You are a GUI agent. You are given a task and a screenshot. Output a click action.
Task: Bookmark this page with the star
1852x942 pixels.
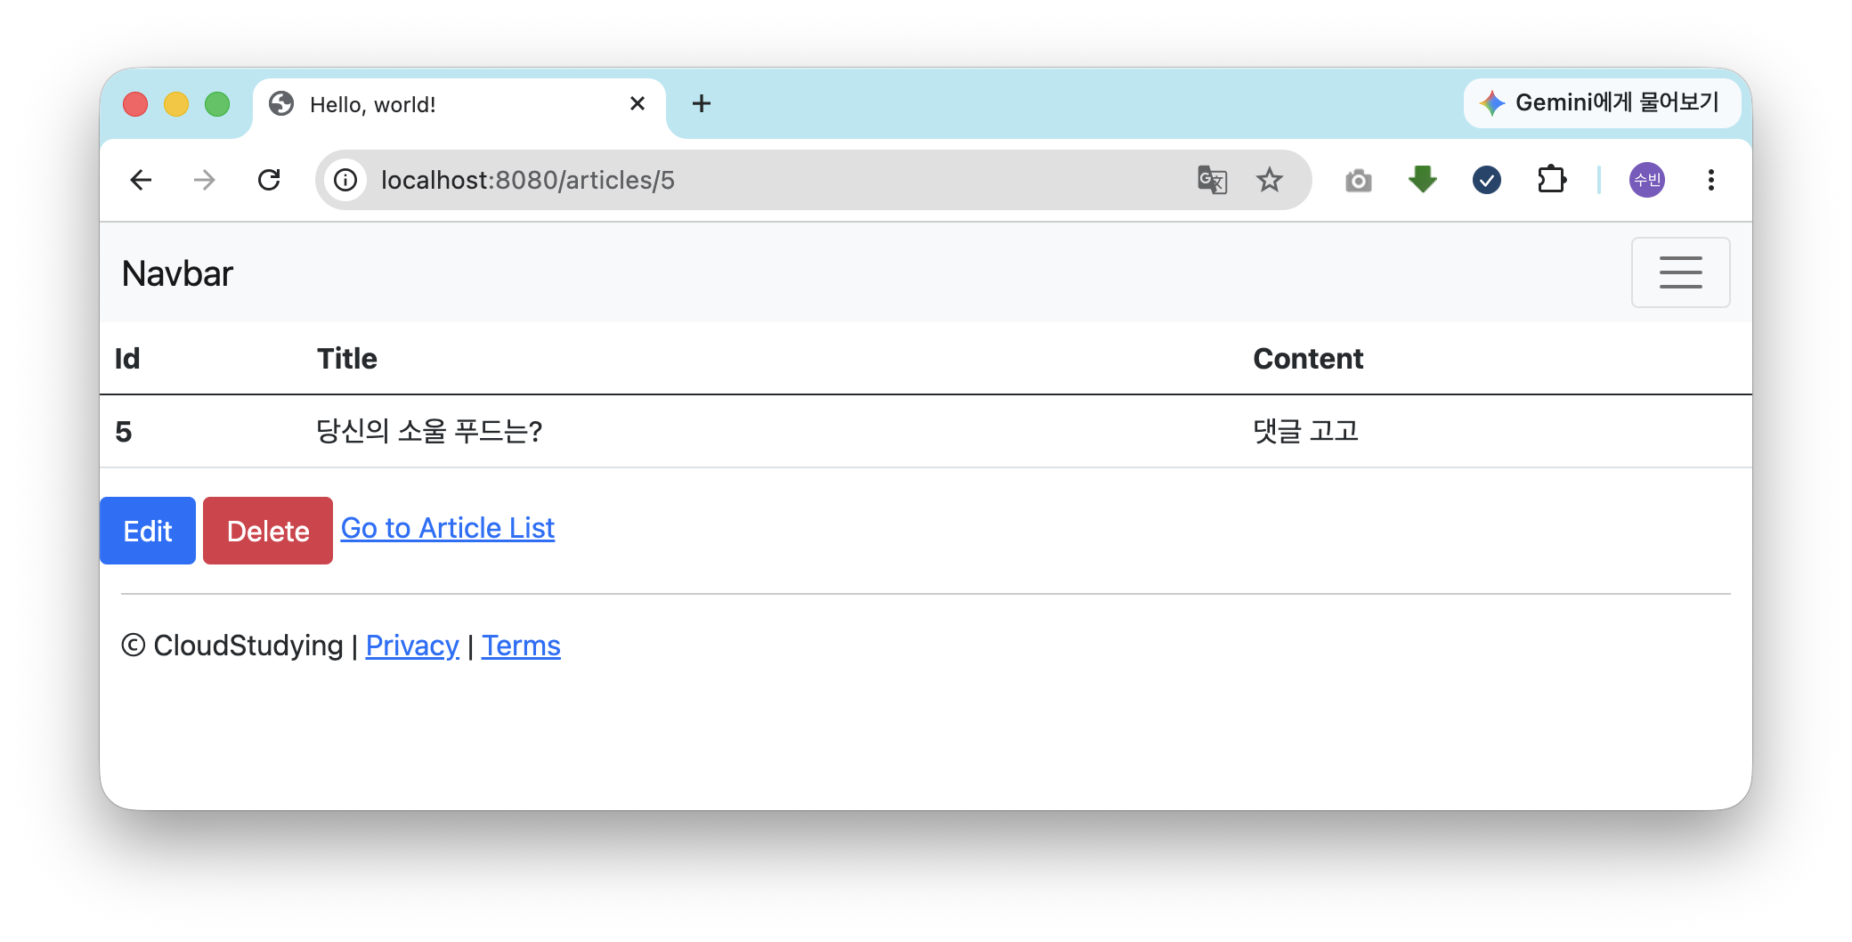[1269, 180]
